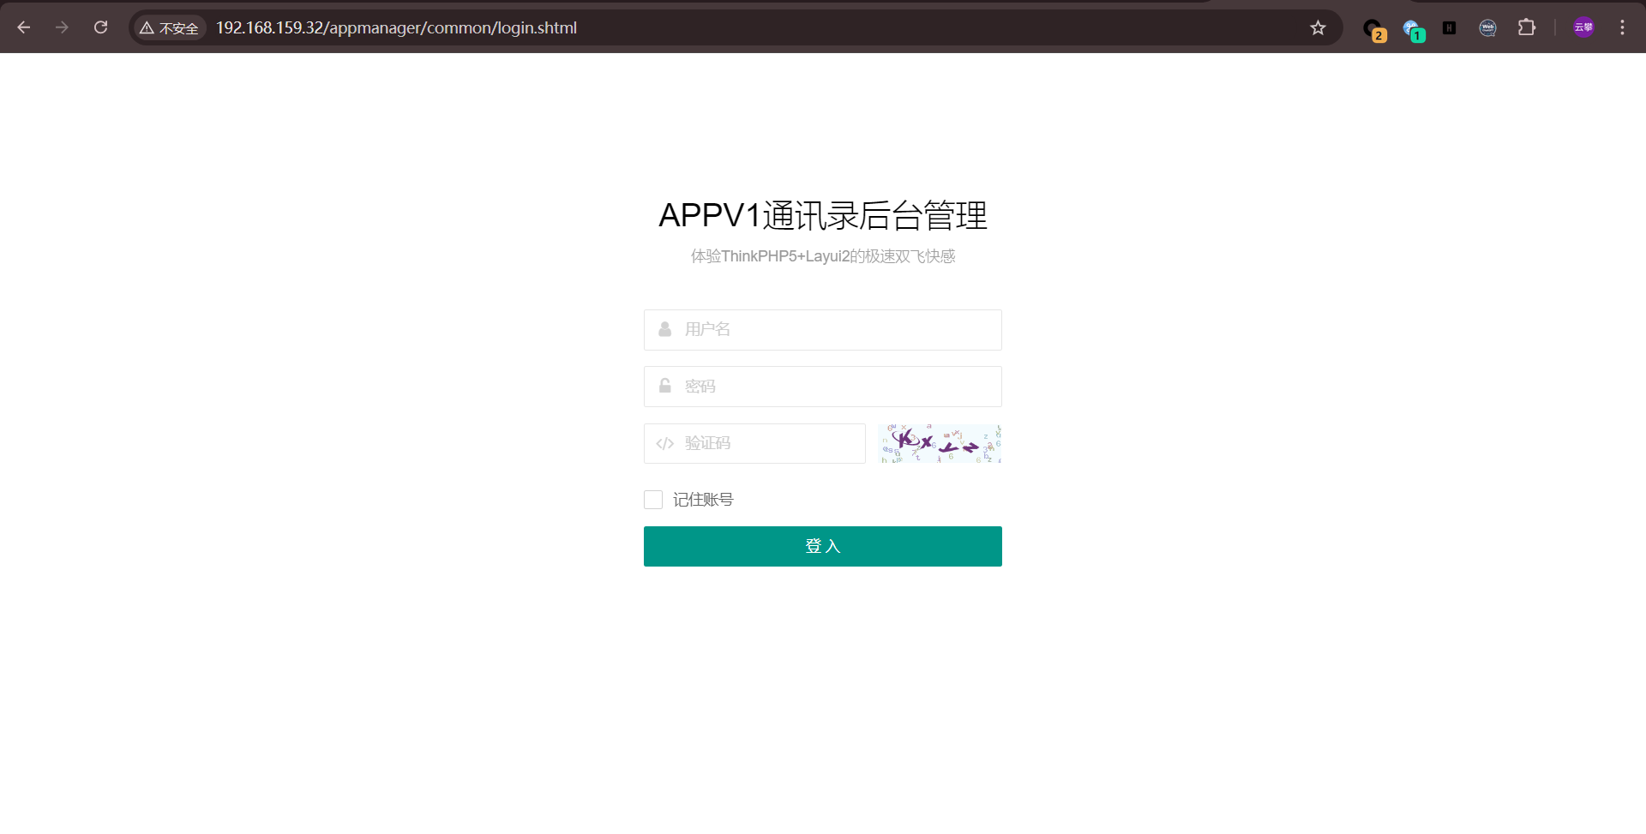Reload the login page
1646x834 pixels.
coord(100,27)
